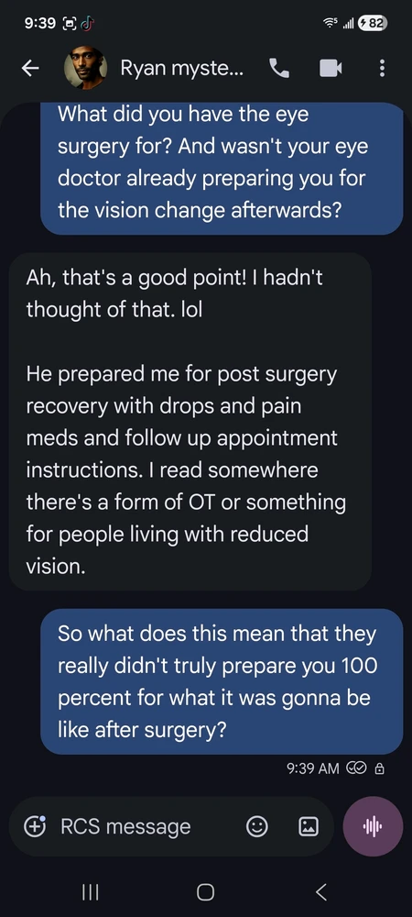Tap the back arrow to leave conversation
This screenshot has height=917, width=412.
30,69
